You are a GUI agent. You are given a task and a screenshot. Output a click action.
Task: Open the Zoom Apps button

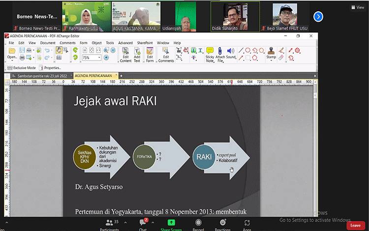[x=247, y=225]
